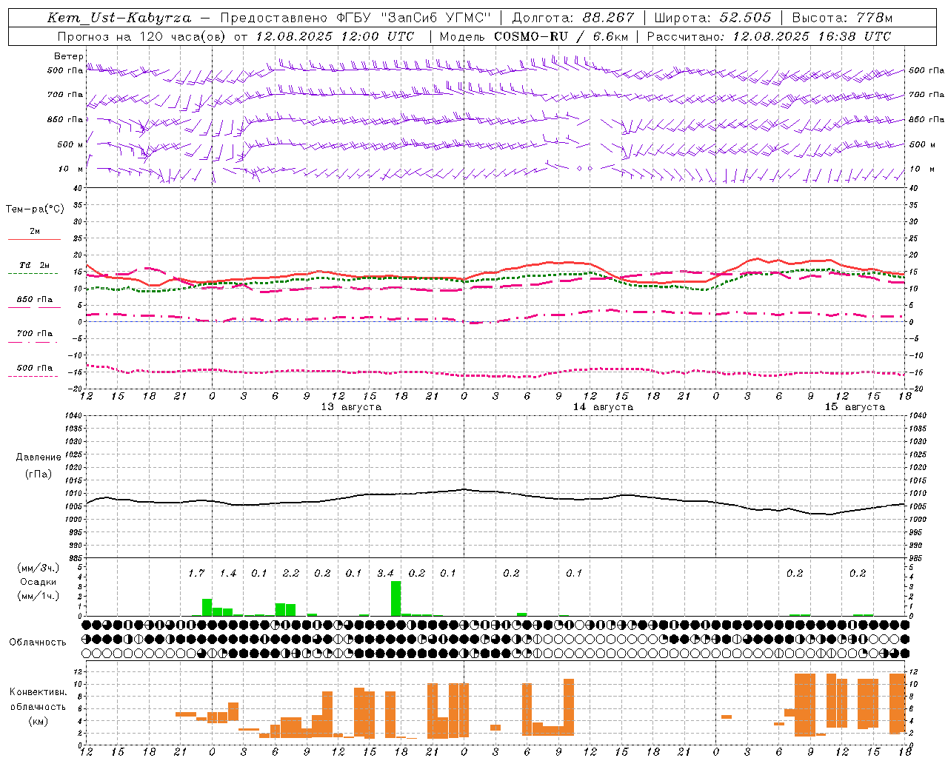
Task: Select the forecast start time '12.08.2025 12:00 UTC'
Action: [335, 36]
